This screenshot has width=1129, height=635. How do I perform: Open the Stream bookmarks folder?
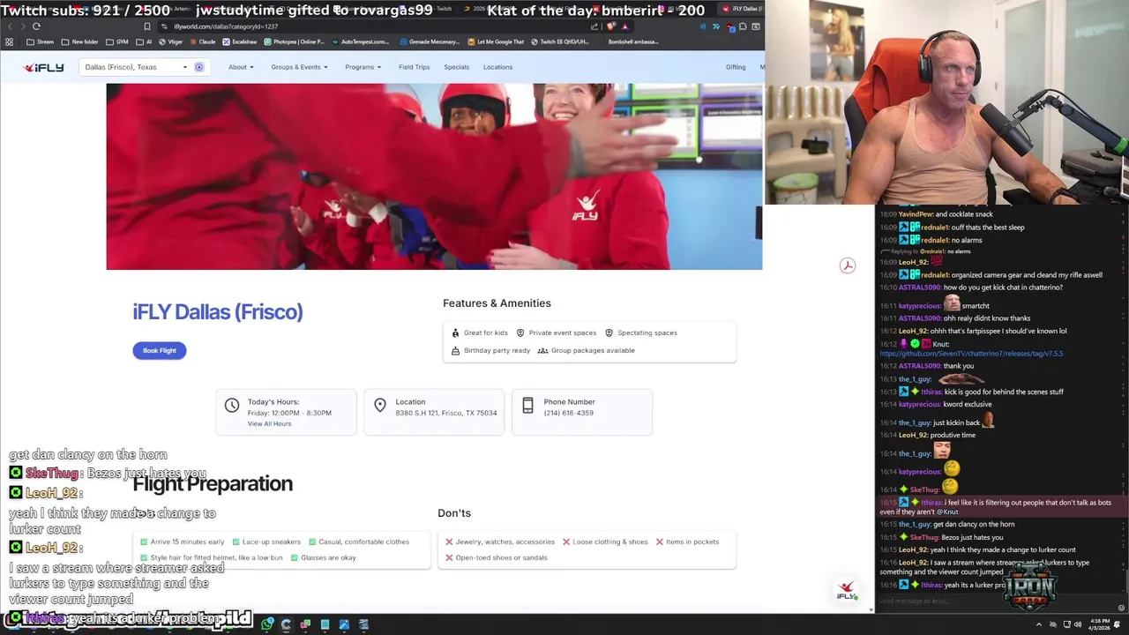point(41,41)
